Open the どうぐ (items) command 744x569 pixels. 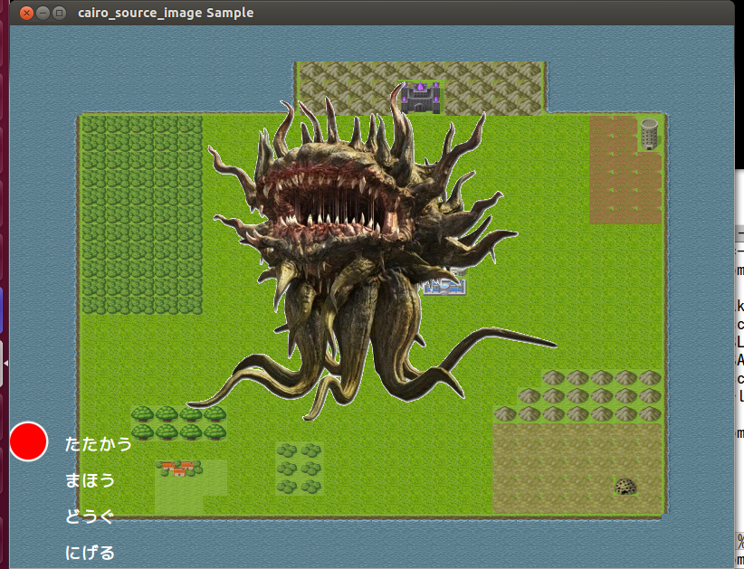coord(90,517)
